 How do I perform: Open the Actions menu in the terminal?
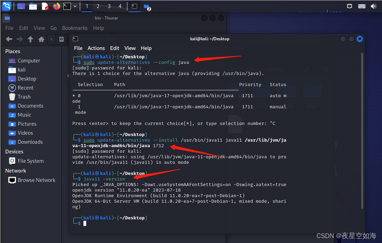(x=96, y=48)
